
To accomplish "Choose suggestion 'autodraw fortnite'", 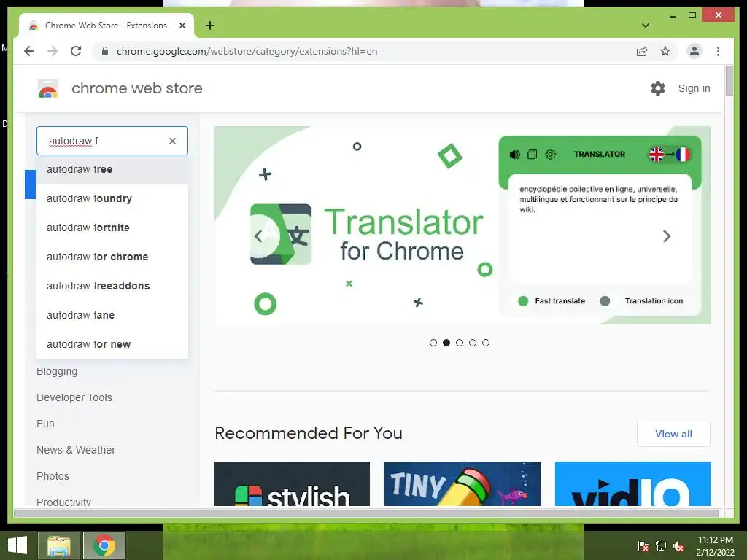I will pos(112,227).
